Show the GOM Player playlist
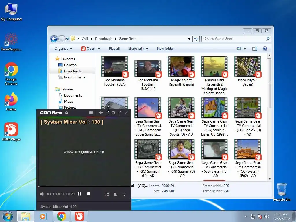 tap(123, 194)
